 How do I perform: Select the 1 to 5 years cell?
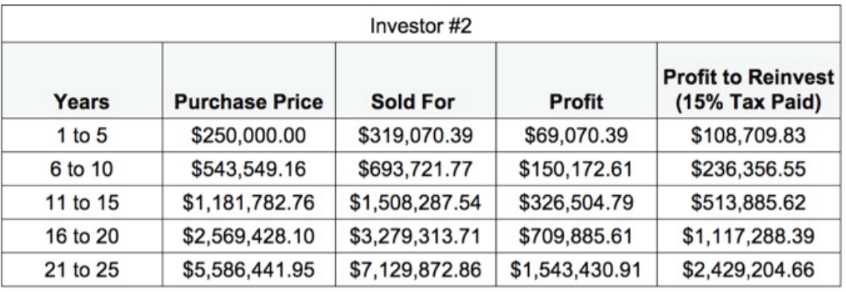(x=81, y=136)
